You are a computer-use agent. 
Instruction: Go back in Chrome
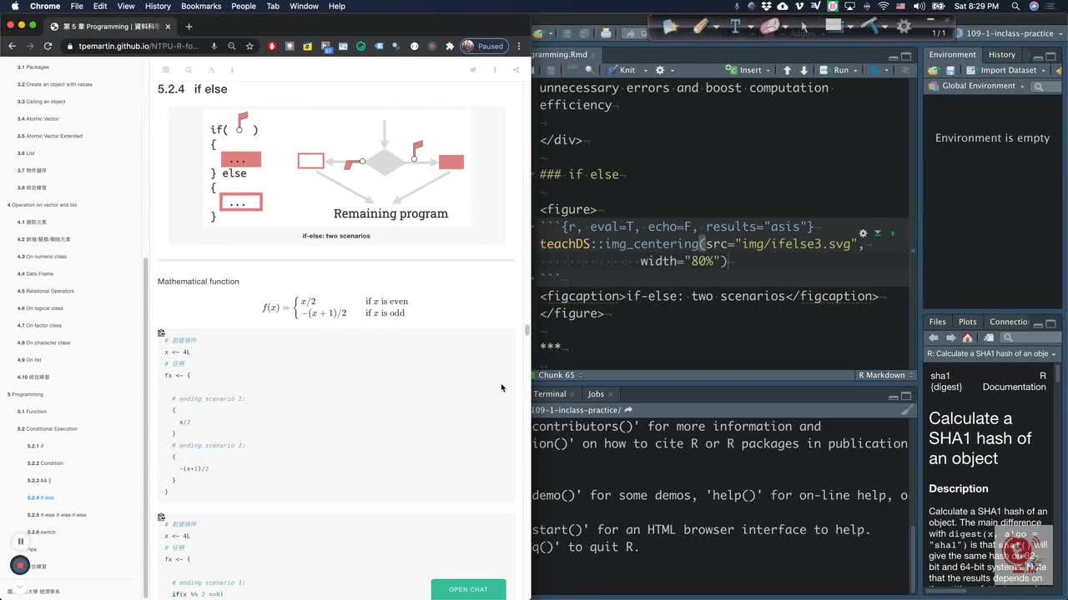pyautogui.click(x=12, y=46)
